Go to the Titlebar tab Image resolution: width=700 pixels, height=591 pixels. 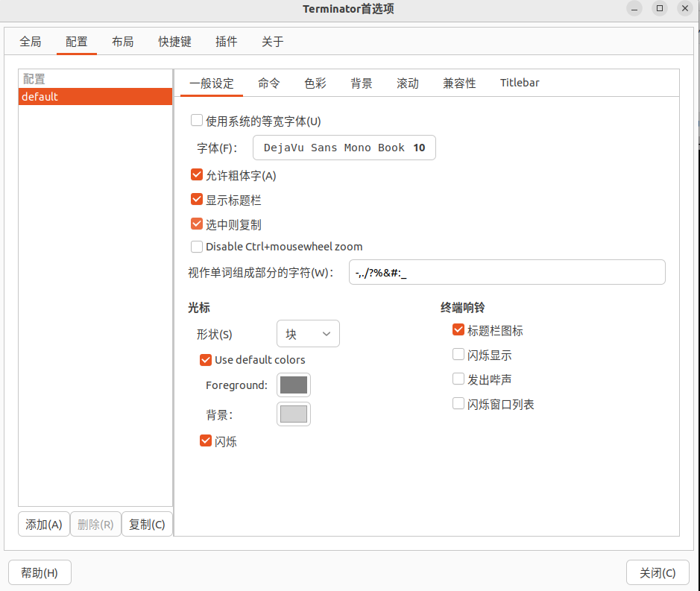point(520,83)
